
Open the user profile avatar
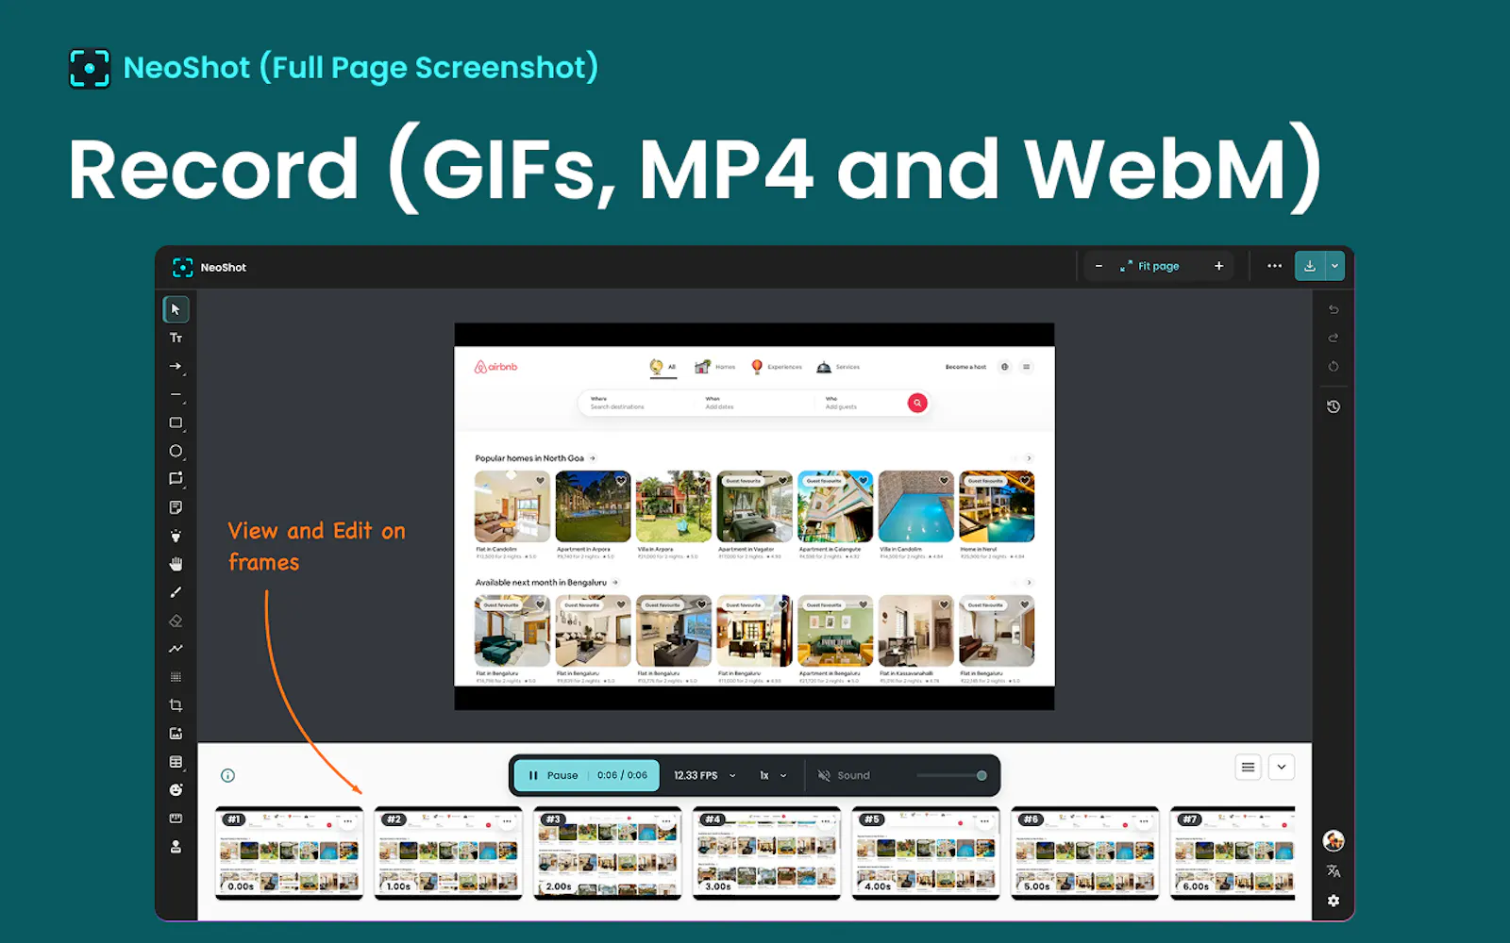pyautogui.click(x=1334, y=840)
